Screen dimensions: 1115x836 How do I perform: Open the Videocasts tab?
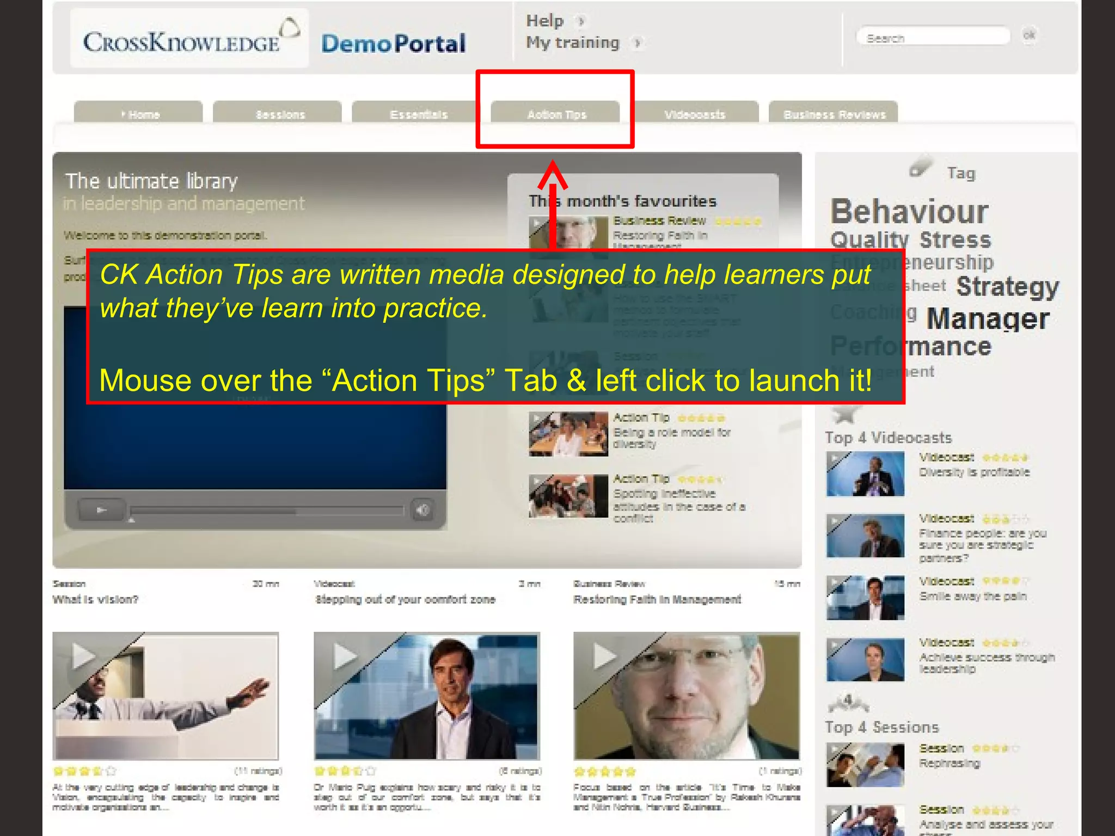695,113
